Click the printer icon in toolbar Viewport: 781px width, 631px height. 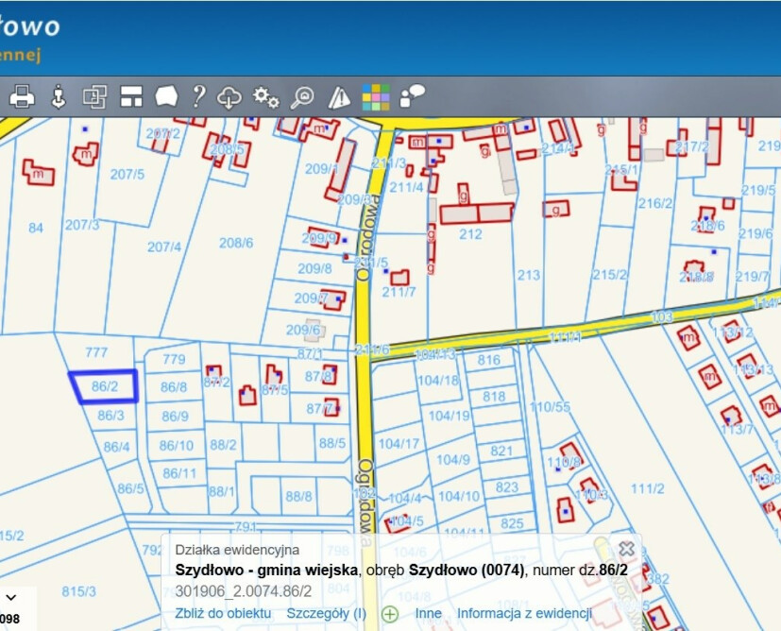point(22,96)
